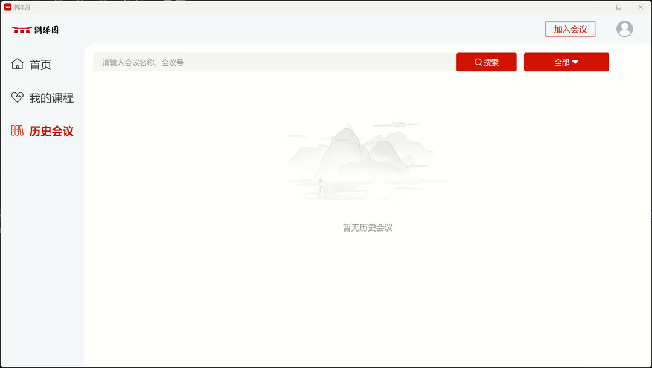Image resolution: width=652 pixels, height=368 pixels.
Task: Expand the down arrow on 全部 button
Action: 577,62
